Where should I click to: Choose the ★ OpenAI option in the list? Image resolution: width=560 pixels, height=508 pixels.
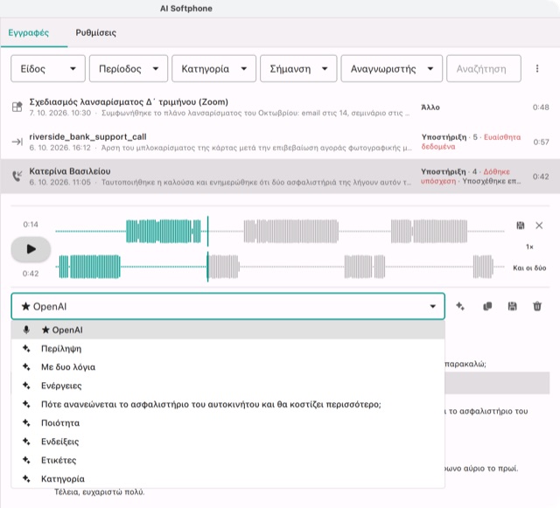(x=227, y=330)
